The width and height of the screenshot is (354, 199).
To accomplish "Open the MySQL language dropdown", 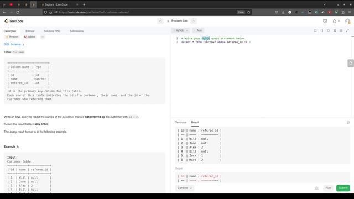I will tap(181, 30).
